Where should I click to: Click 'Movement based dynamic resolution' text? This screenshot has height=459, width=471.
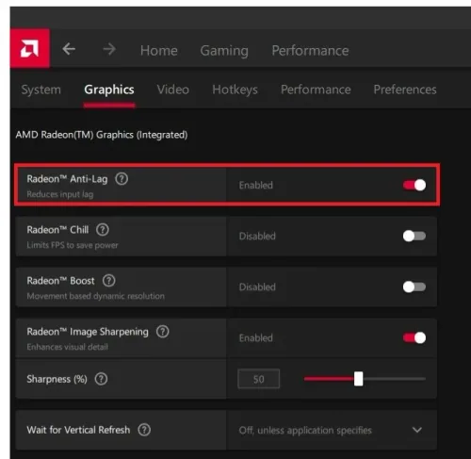coord(96,296)
